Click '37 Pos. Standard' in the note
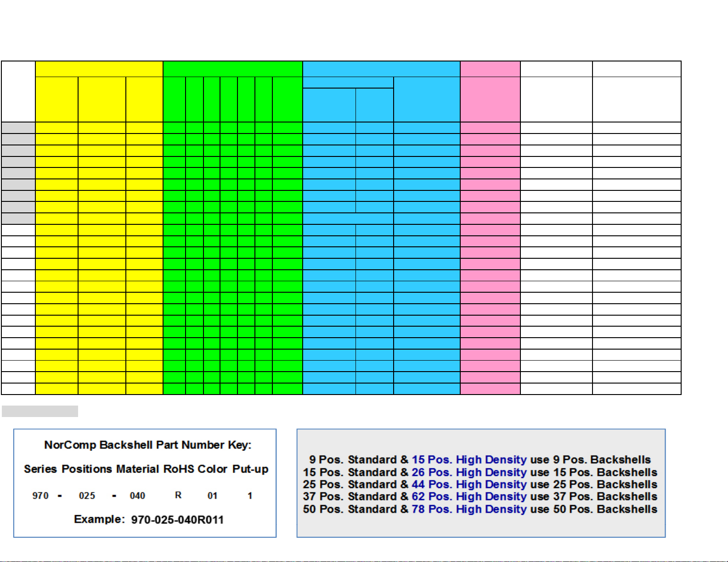 point(350,496)
